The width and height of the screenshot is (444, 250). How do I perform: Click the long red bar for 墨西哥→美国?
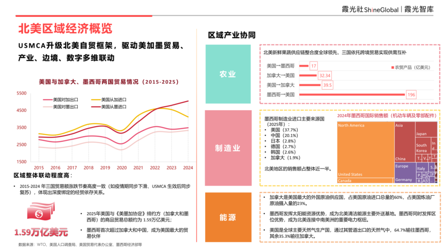pos(352,94)
